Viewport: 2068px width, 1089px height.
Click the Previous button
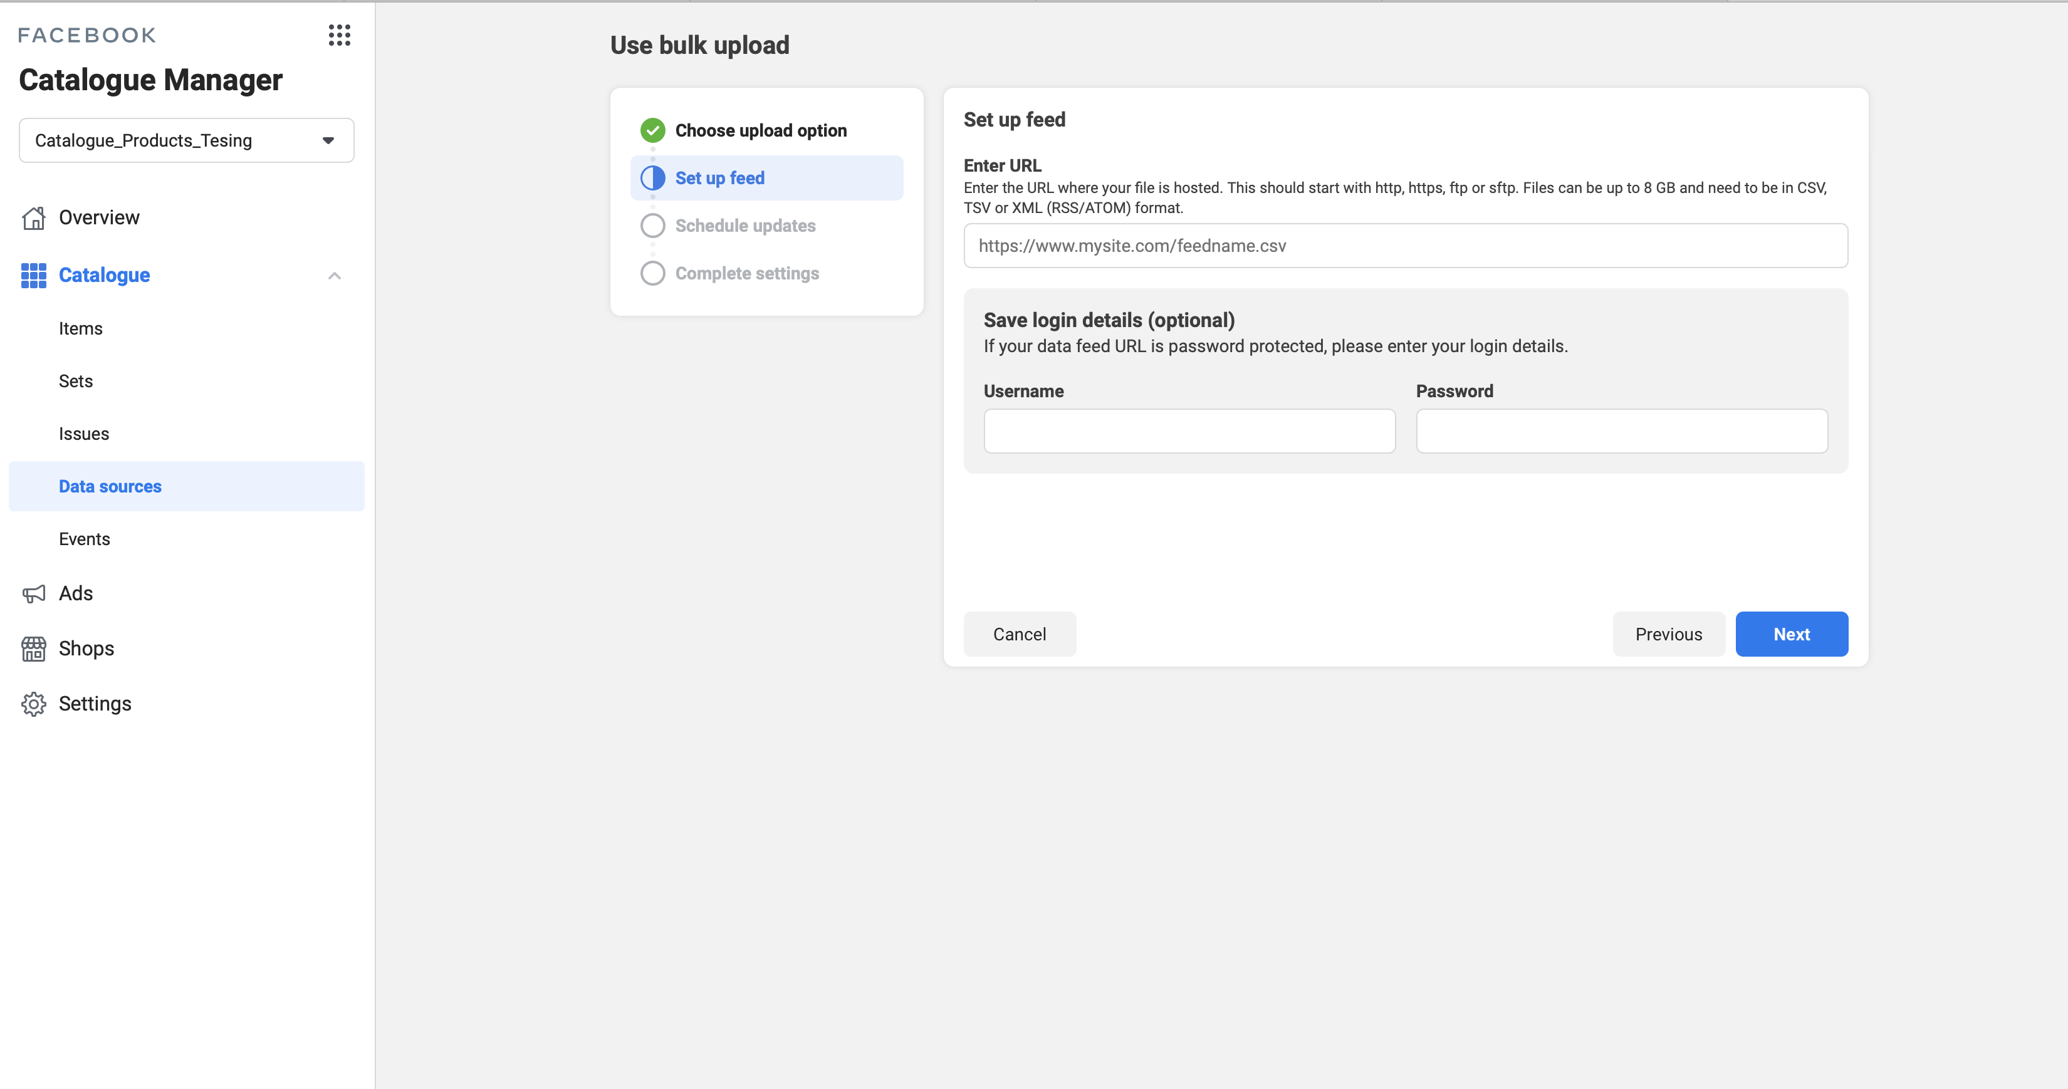tap(1668, 634)
